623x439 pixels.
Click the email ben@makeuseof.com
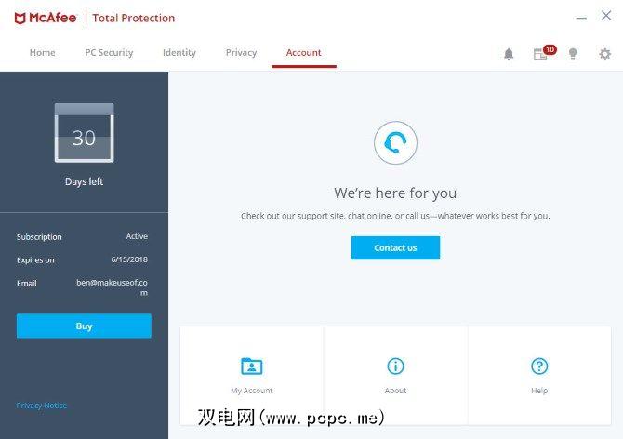(x=112, y=287)
